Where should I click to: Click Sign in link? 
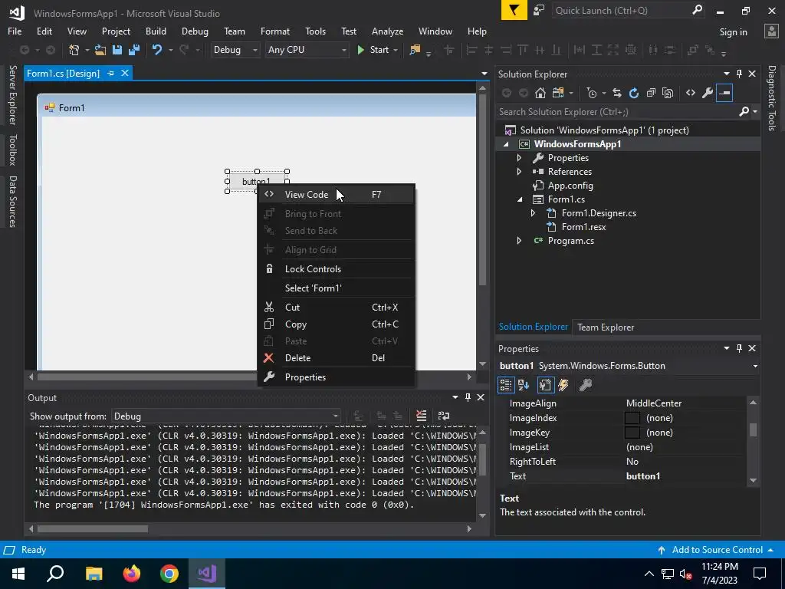click(733, 32)
